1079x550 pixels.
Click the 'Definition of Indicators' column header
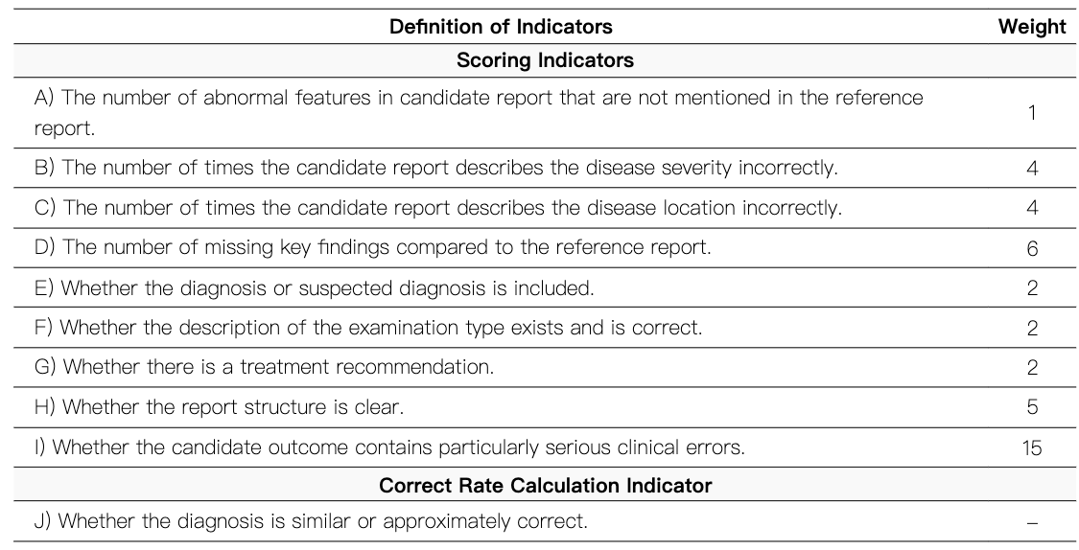501,26
